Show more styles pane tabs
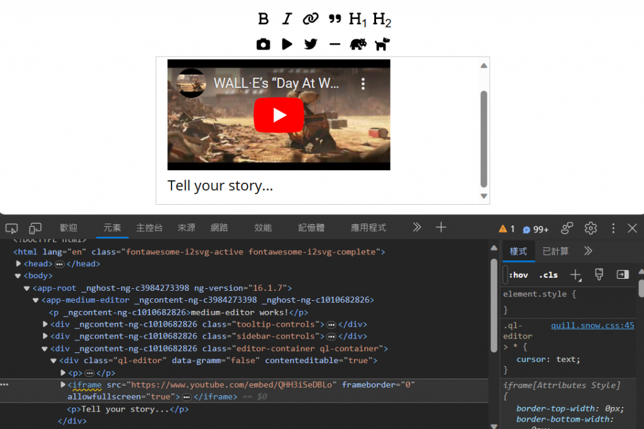 click(x=588, y=251)
